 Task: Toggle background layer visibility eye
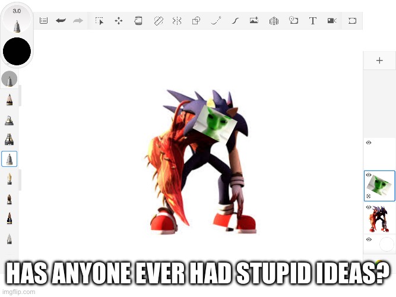pyautogui.click(x=369, y=239)
